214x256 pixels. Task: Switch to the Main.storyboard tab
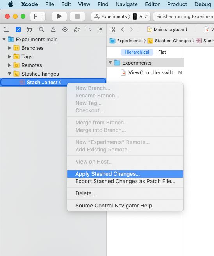167,29
